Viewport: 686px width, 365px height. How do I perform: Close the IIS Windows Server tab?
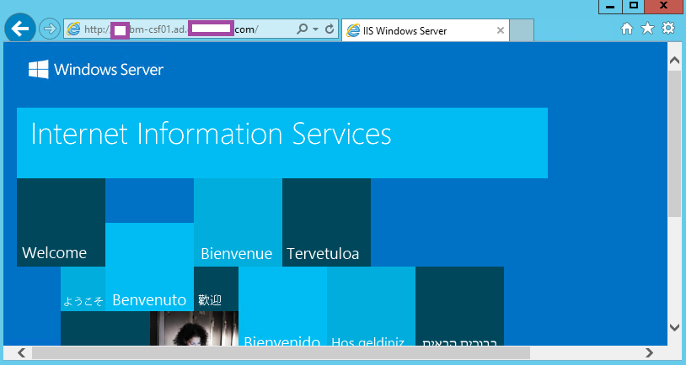click(x=501, y=30)
